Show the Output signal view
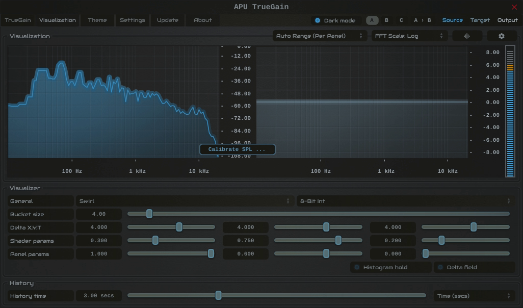523x308 pixels. [x=507, y=20]
